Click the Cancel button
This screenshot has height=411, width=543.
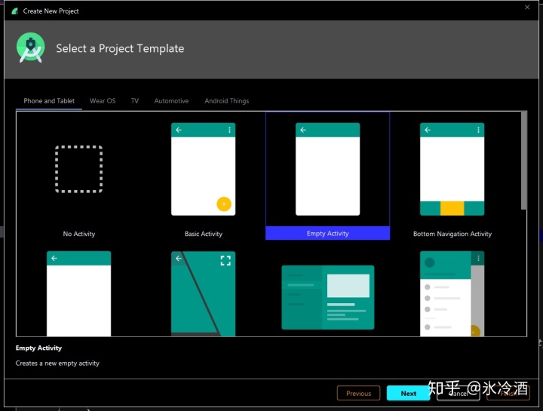click(459, 394)
